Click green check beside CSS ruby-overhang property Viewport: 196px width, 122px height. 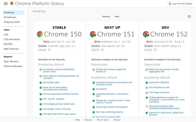coord(94,112)
